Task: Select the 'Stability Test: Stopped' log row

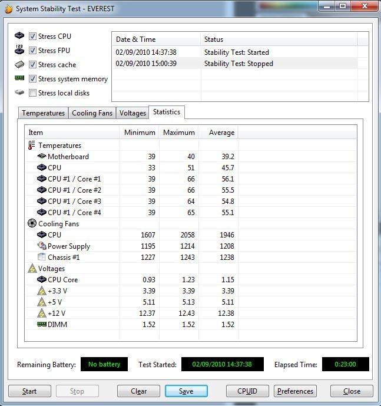Action: coord(235,64)
